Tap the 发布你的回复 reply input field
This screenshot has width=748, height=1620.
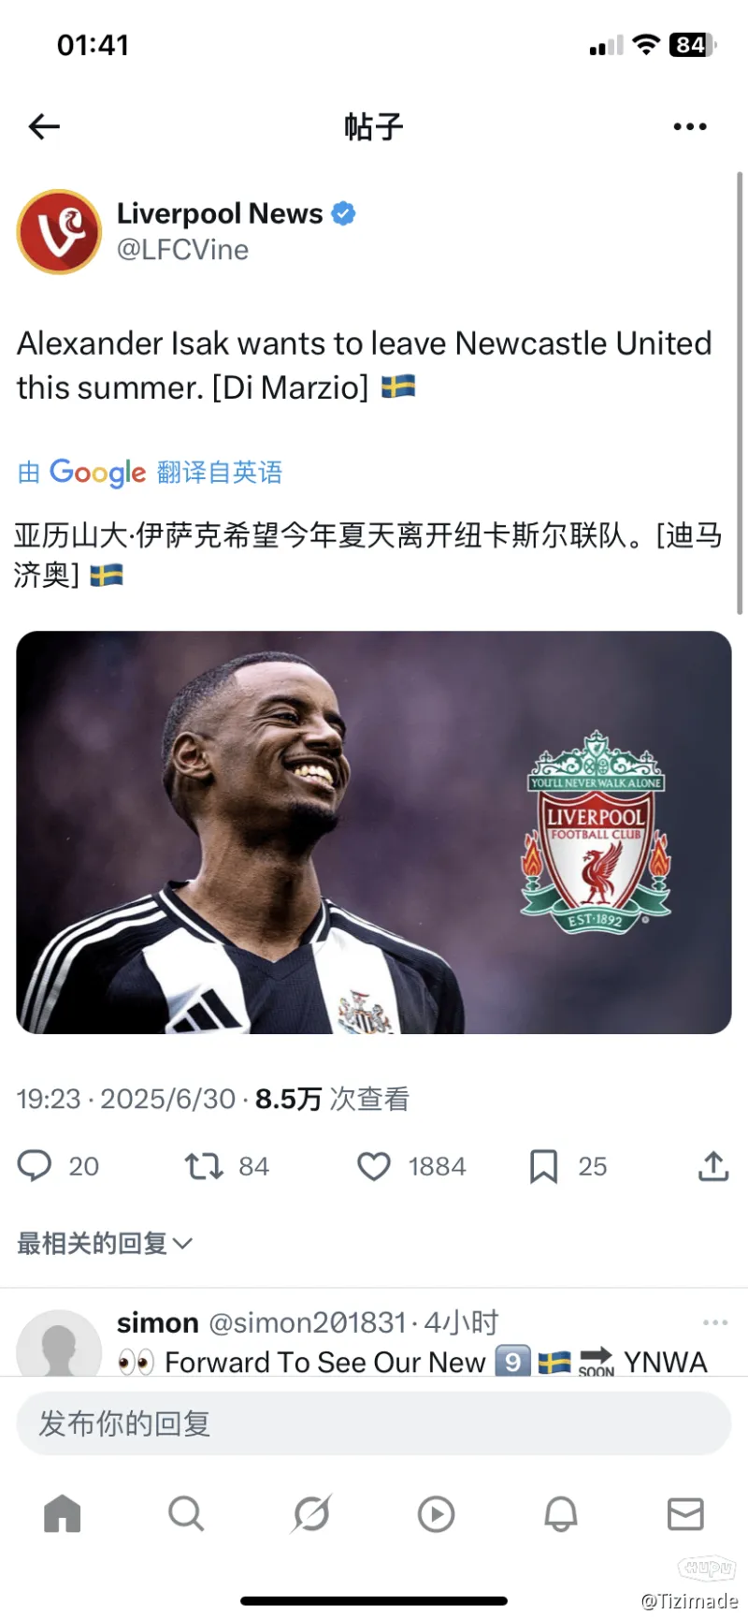(x=374, y=1423)
